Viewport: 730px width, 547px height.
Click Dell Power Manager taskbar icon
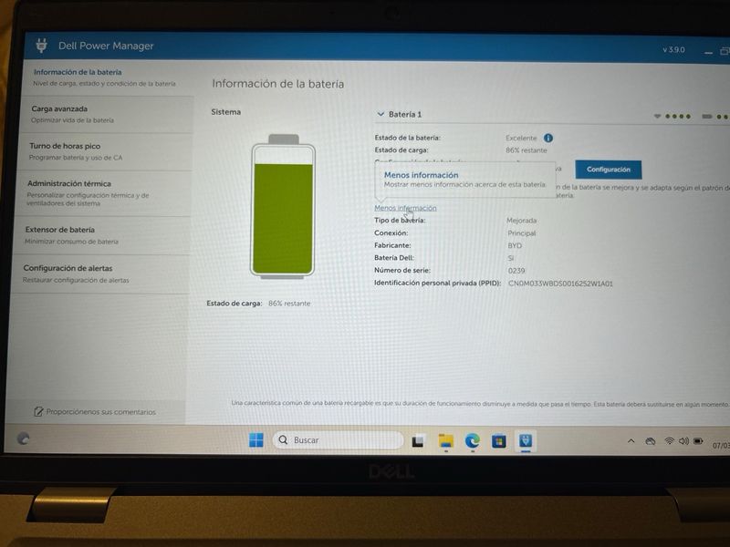point(526,440)
